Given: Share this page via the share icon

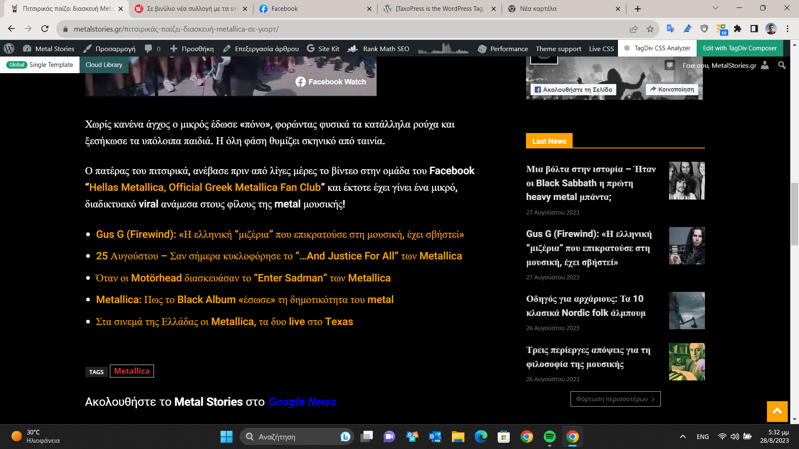Looking at the screenshot, I should click(633, 29).
